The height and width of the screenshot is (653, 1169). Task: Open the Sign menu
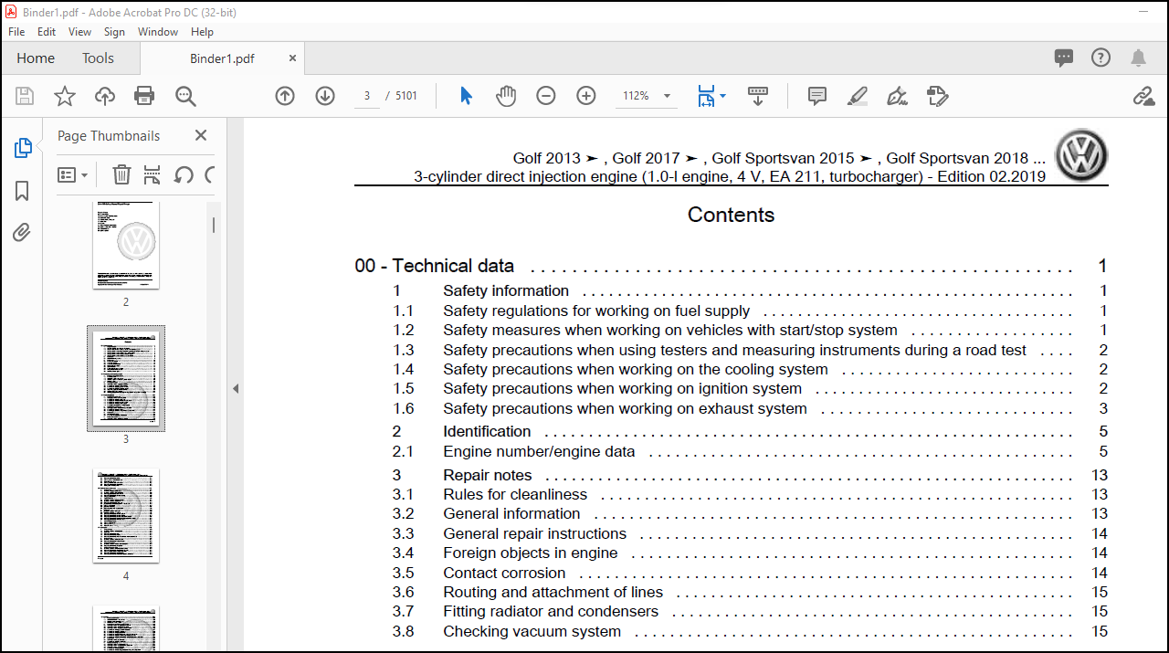pos(114,31)
